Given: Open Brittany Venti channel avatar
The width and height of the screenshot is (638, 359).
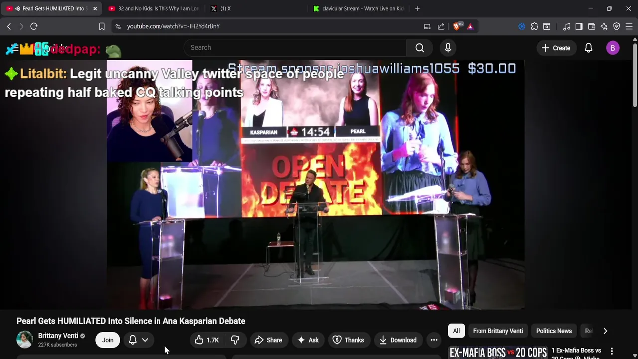Looking at the screenshot, I should (x=25, y=340).
